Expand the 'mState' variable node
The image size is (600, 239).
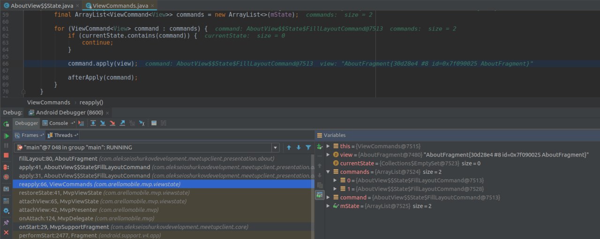(328, 206)
